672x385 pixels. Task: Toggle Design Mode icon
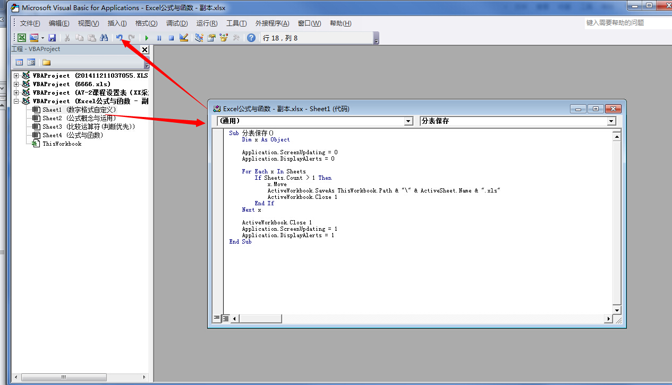coord(184,38)
